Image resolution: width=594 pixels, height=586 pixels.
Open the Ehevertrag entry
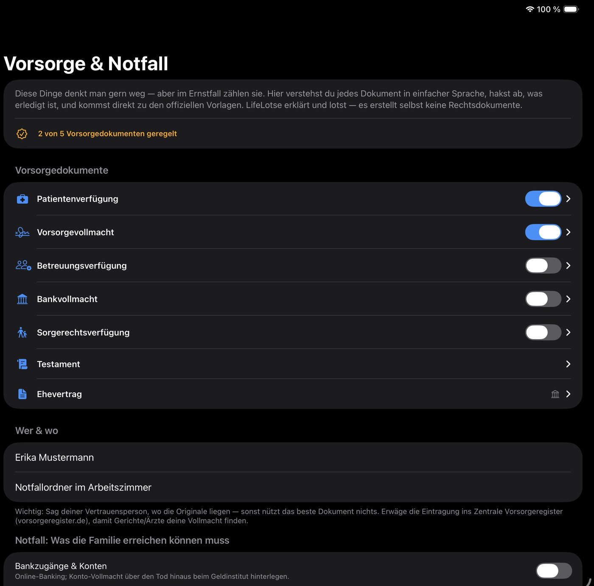click(293, 394)
